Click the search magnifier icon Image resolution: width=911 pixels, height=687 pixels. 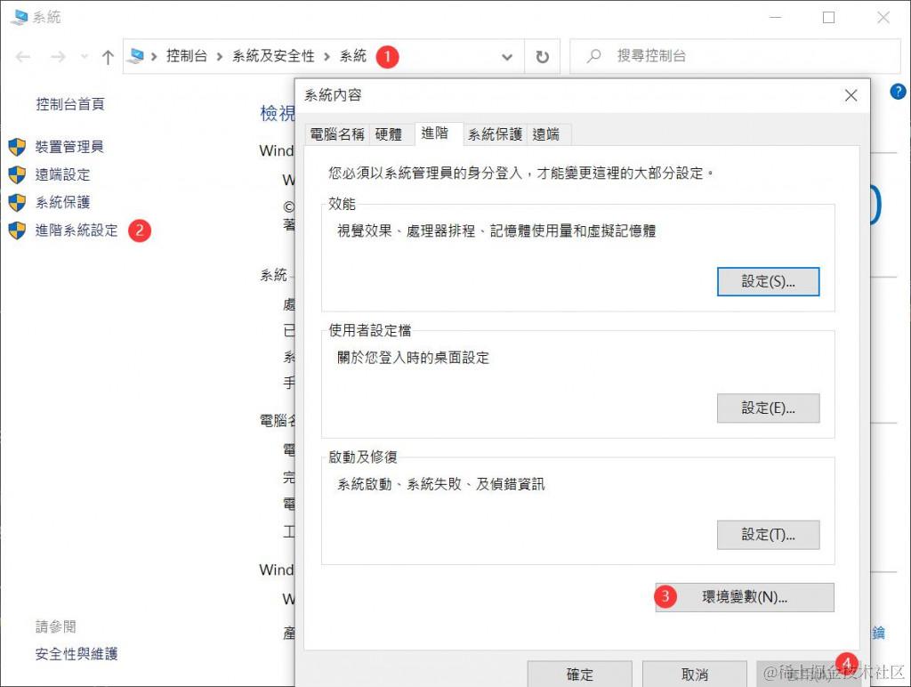coord(593,56)
